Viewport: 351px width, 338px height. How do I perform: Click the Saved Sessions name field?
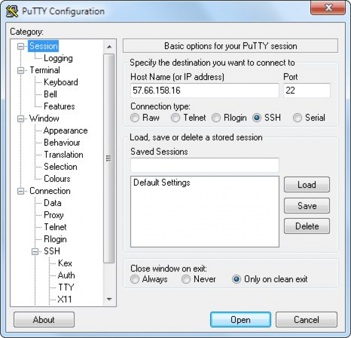[205, 165]
